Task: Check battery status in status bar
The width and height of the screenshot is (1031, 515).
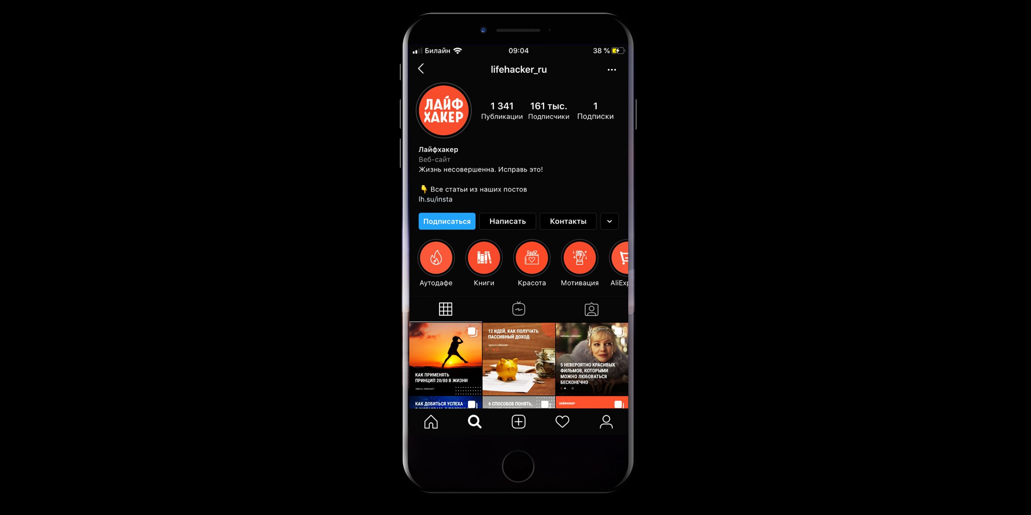Action: coord(606,51)
